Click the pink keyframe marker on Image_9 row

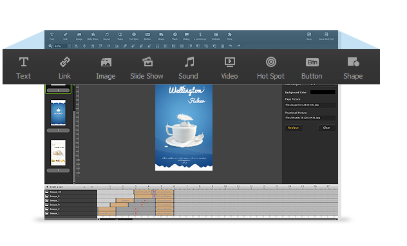(142, 205)
